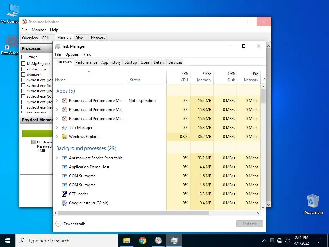Click the Type here to search box
The height and width of the screenshot is (247, 329).
[x=67, y=241]
